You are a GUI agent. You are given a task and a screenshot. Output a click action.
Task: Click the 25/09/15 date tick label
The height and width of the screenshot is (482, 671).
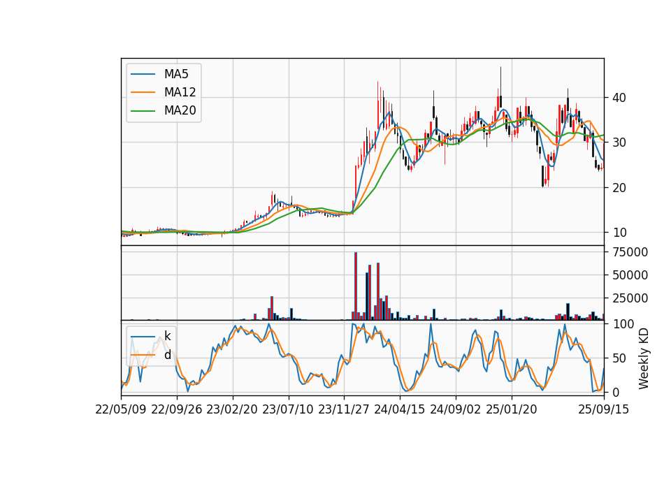point(604,409)
